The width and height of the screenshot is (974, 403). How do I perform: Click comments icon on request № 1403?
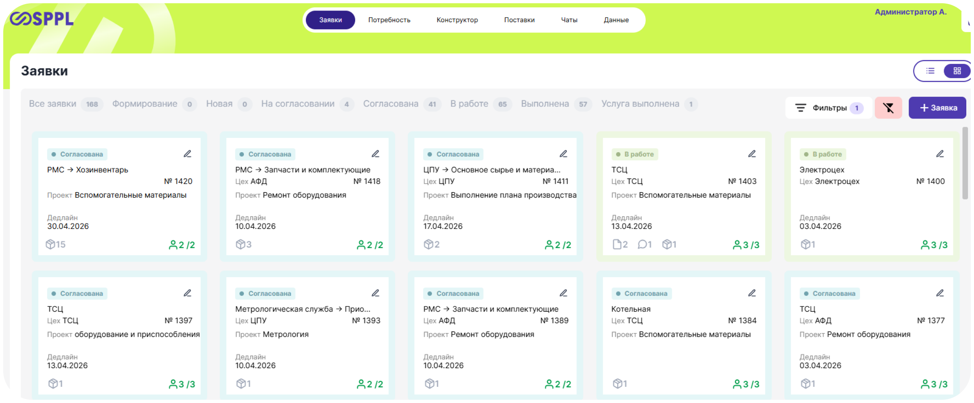644,244
